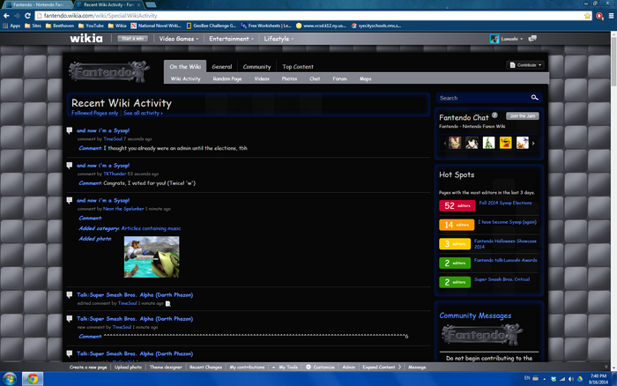This screenshot has width=617, height=386.
Task: Open the Lumoshi user account menu
Action: (507, 39)
